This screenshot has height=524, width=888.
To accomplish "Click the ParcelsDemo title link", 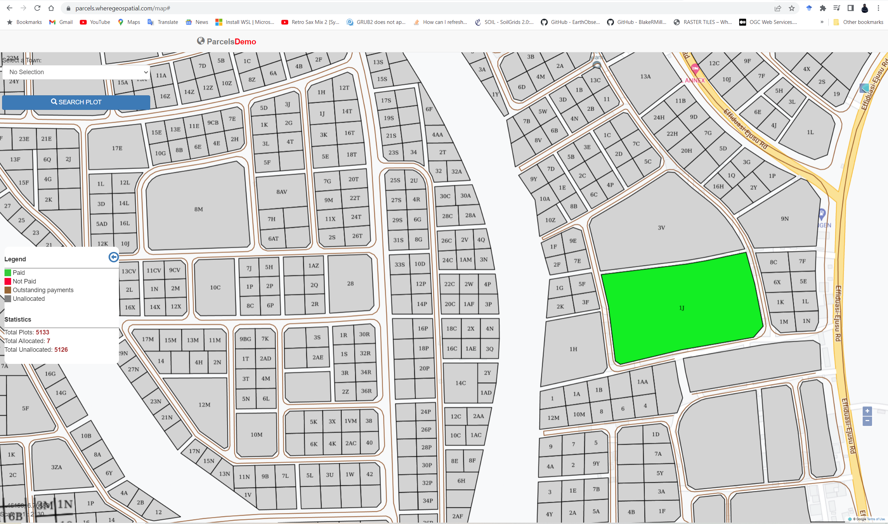I will 231,42.
